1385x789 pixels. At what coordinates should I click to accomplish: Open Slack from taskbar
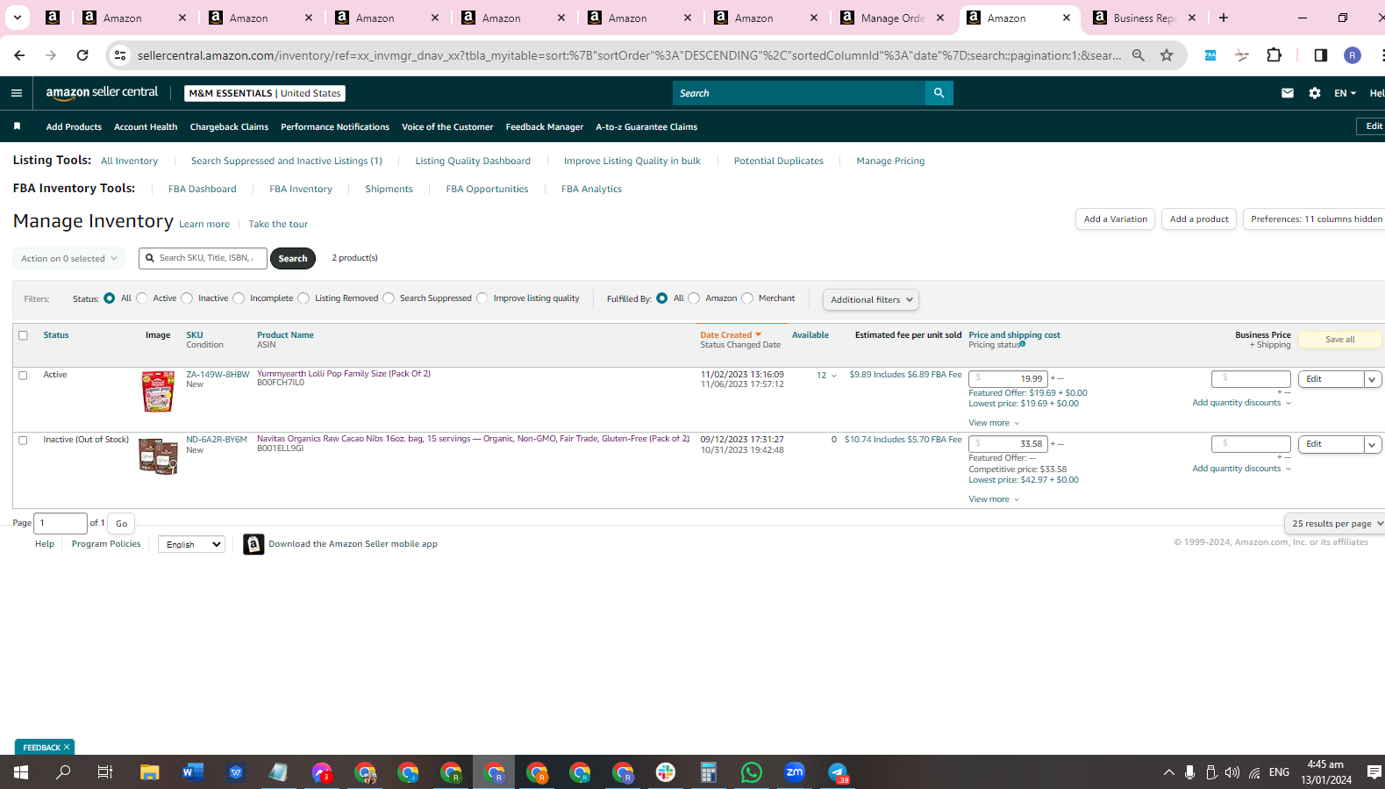(666, 772)
